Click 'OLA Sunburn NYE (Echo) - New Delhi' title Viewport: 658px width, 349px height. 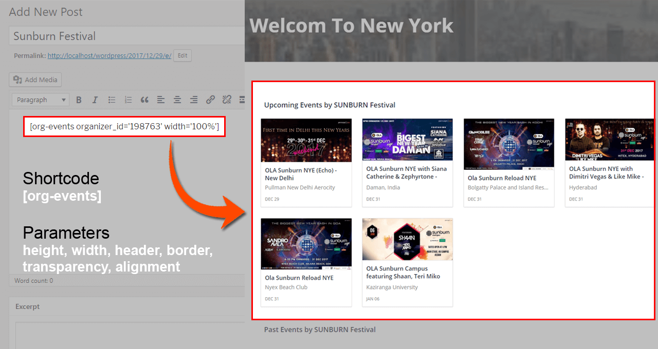pyautogui.click(x=301, y=173)
